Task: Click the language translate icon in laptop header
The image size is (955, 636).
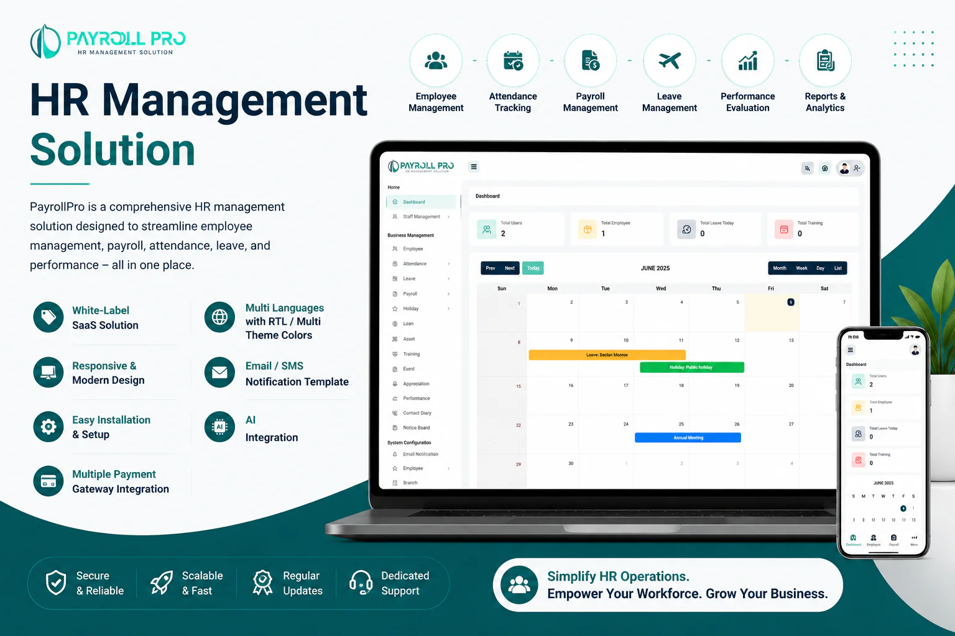Action: coord(807,168)
